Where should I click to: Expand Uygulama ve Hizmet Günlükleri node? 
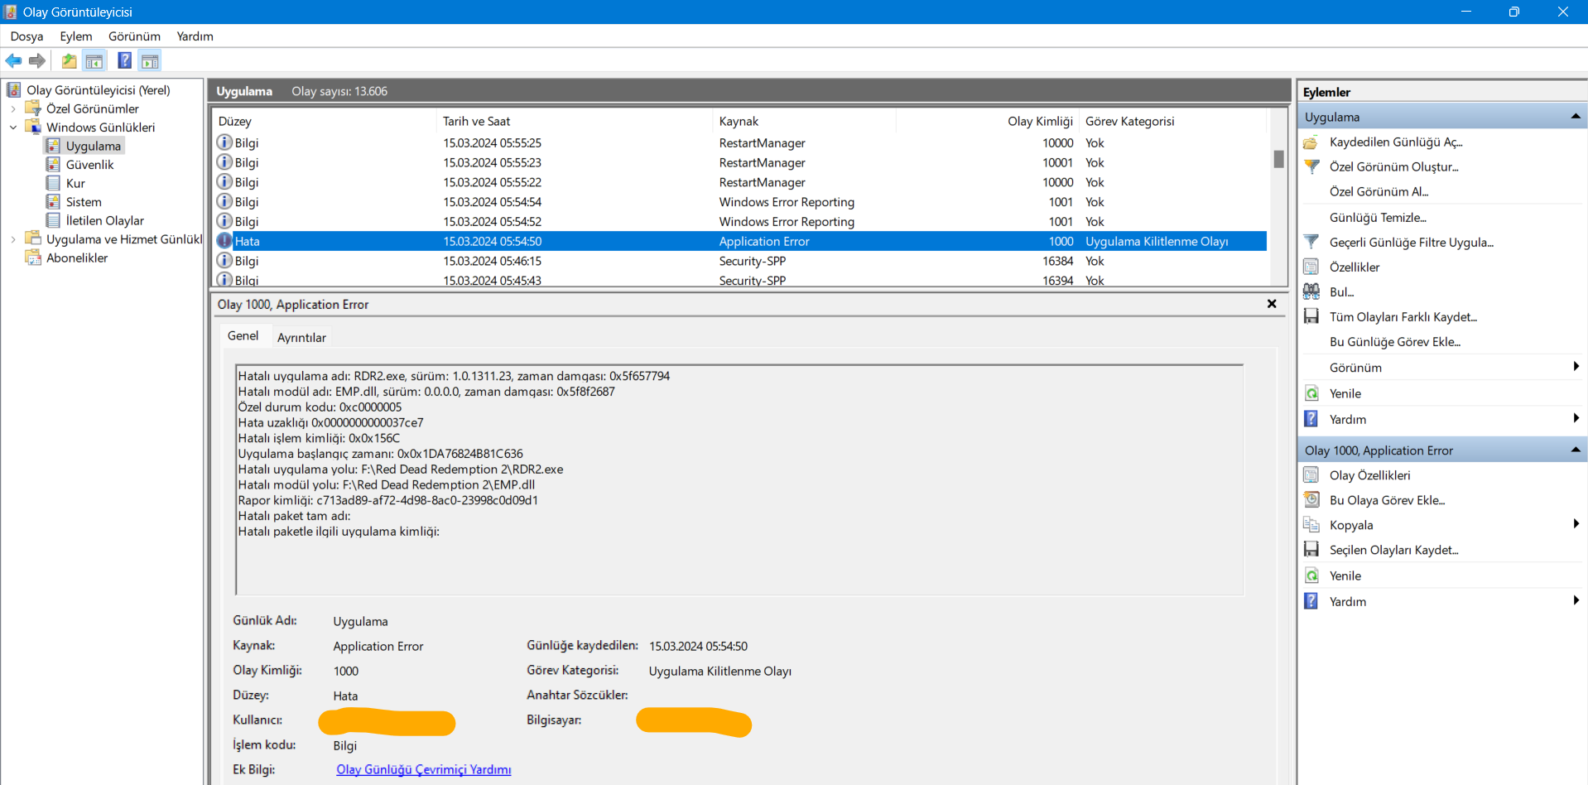click(13, 239)
